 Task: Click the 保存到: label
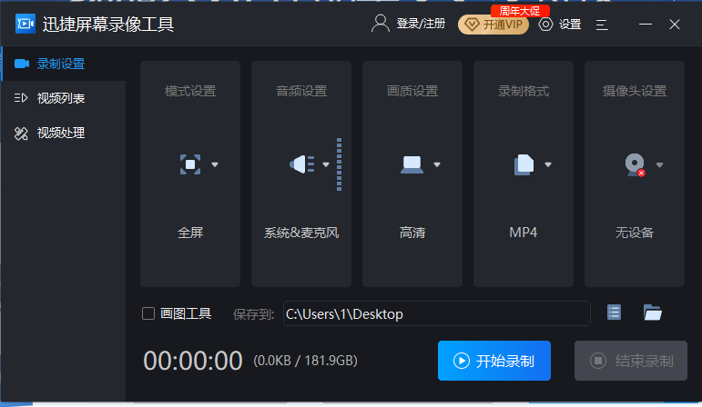(x=253, y=314)
